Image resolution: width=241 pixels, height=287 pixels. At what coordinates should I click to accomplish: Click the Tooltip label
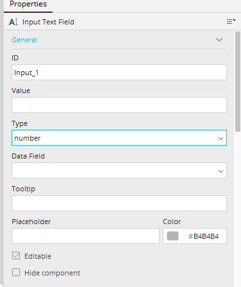23,189
